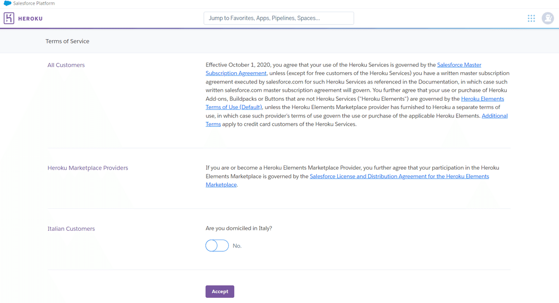Toggle the Italy domicile switch
The image size is (559, 303).
tap(217, 246)
